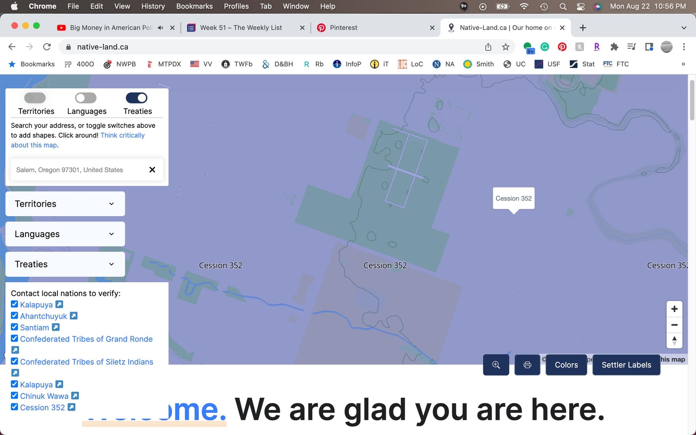Zoom in on the map
This screenshot has height=435, width=696.
[674, 309]
